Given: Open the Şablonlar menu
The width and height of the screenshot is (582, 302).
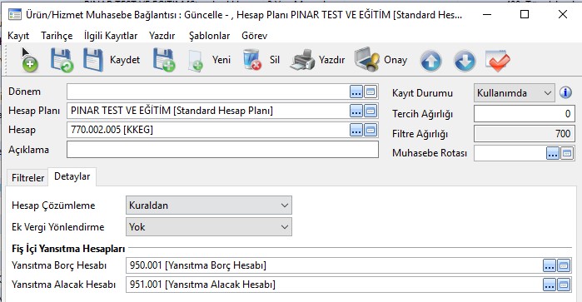Looking at the screenshot, I should (209, 36).
